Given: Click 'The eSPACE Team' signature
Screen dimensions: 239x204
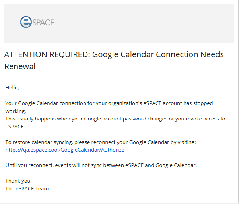Looking at the screenshot, I should pyautogui.click(x=27, y=188).
